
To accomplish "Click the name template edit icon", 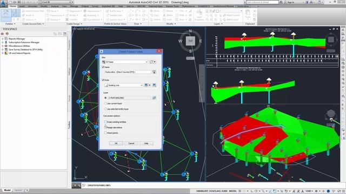I will tap(154, 72).
